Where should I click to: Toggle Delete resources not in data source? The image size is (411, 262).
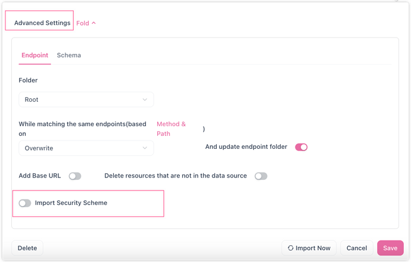coord(261,176)
